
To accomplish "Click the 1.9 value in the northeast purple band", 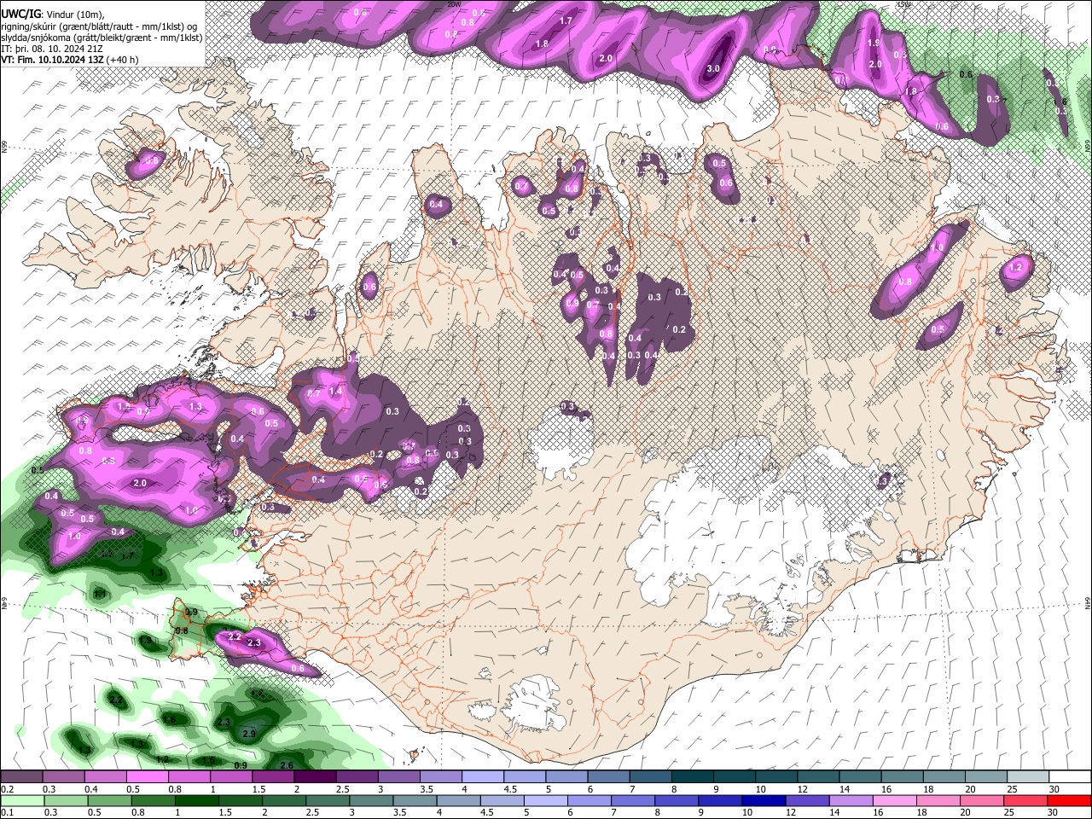I will 874,43.
